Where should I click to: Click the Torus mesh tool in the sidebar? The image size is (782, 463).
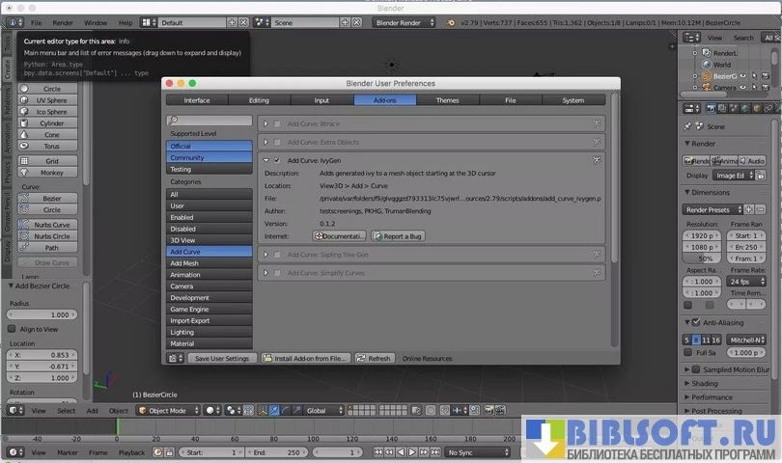[51, 147]
